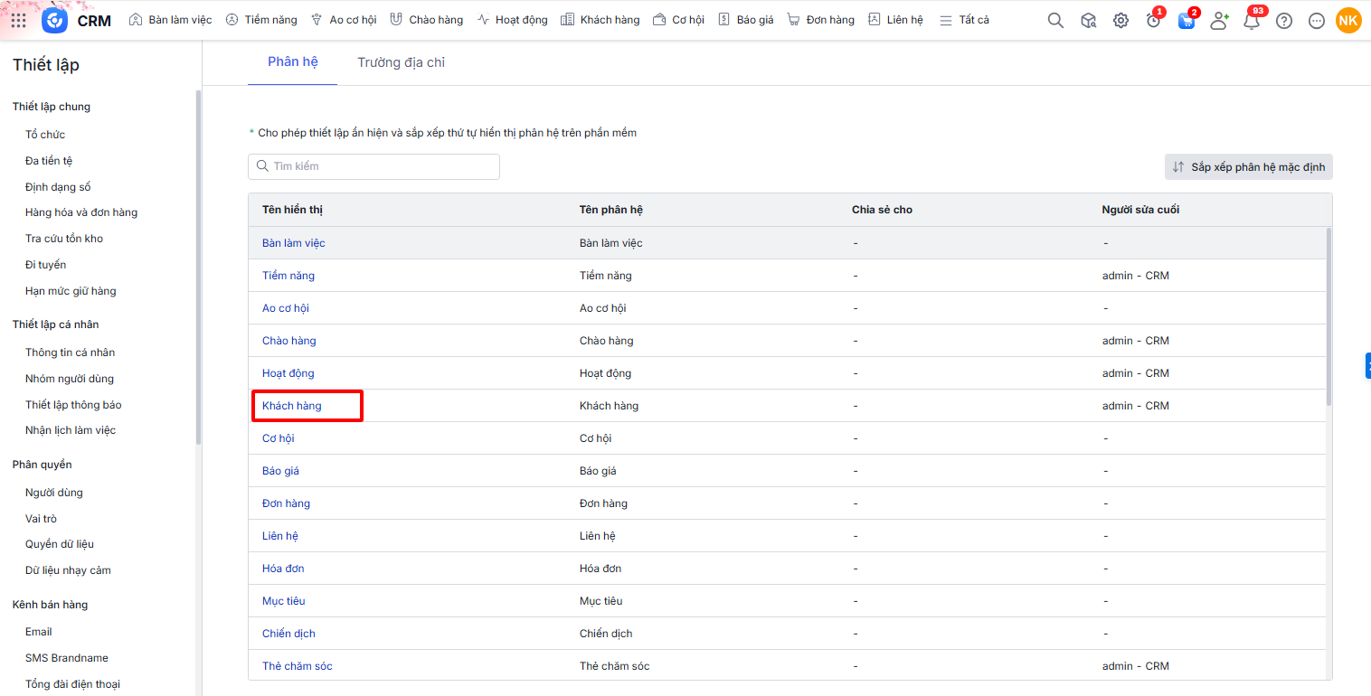Click the module table vertical scrollbar
Screen dimensions: 1371x696
point(1328,316)
